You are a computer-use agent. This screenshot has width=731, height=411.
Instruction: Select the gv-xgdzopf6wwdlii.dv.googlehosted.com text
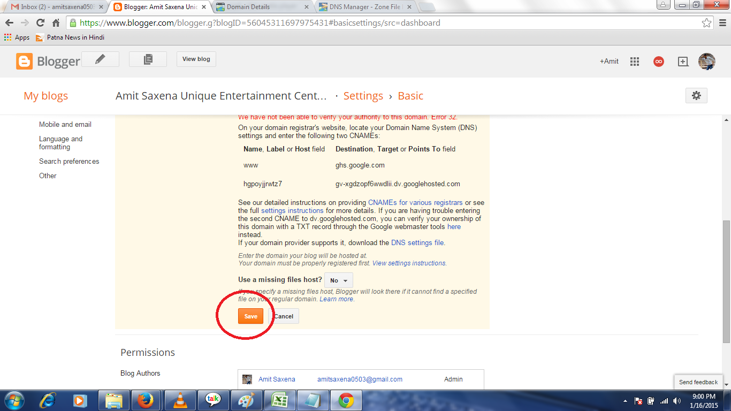[398, 184]
